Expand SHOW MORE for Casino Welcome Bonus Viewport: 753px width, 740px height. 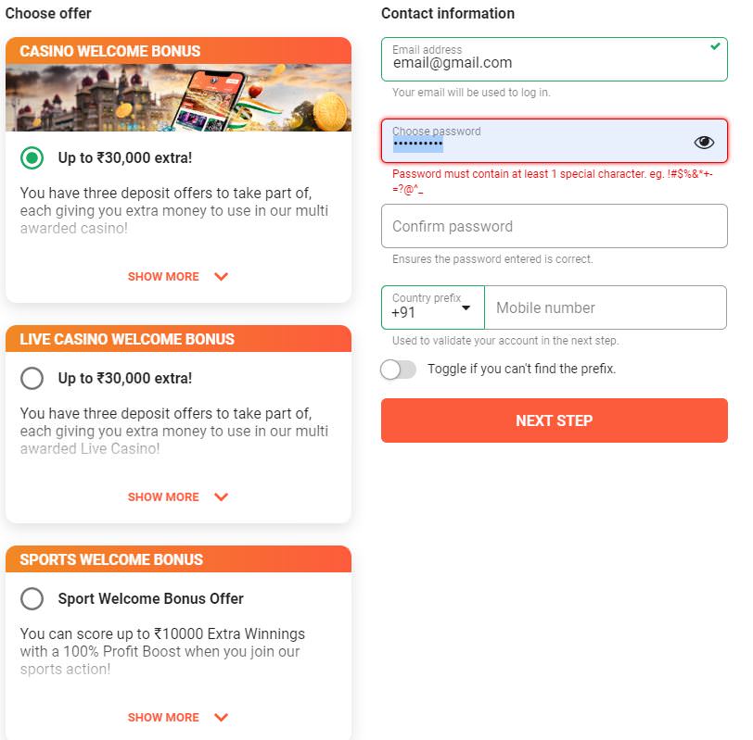click(163, 276)
